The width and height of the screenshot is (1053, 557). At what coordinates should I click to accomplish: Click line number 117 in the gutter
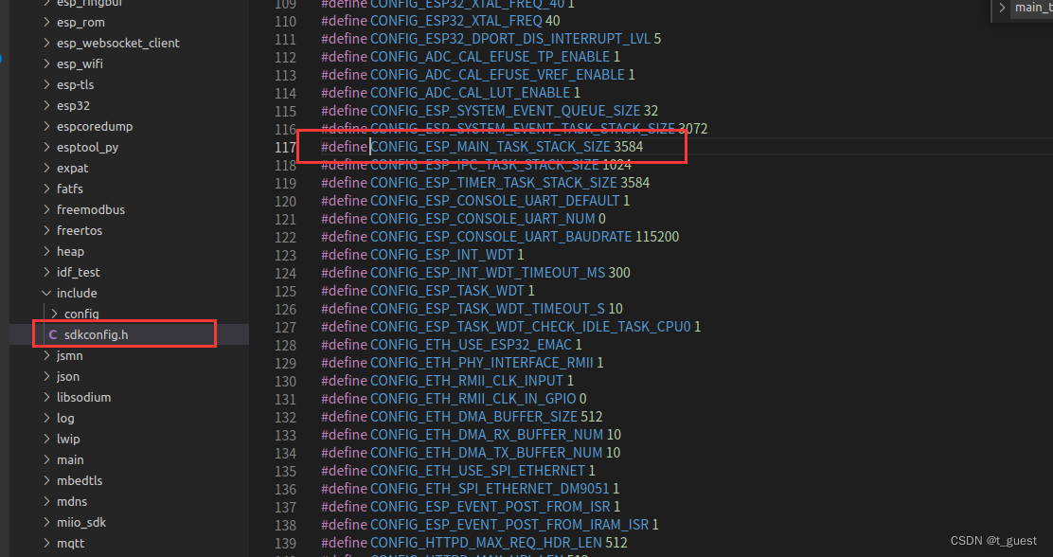click(285, 147)
